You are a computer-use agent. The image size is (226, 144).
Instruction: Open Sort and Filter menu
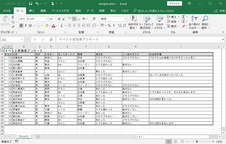click(194, 22)
